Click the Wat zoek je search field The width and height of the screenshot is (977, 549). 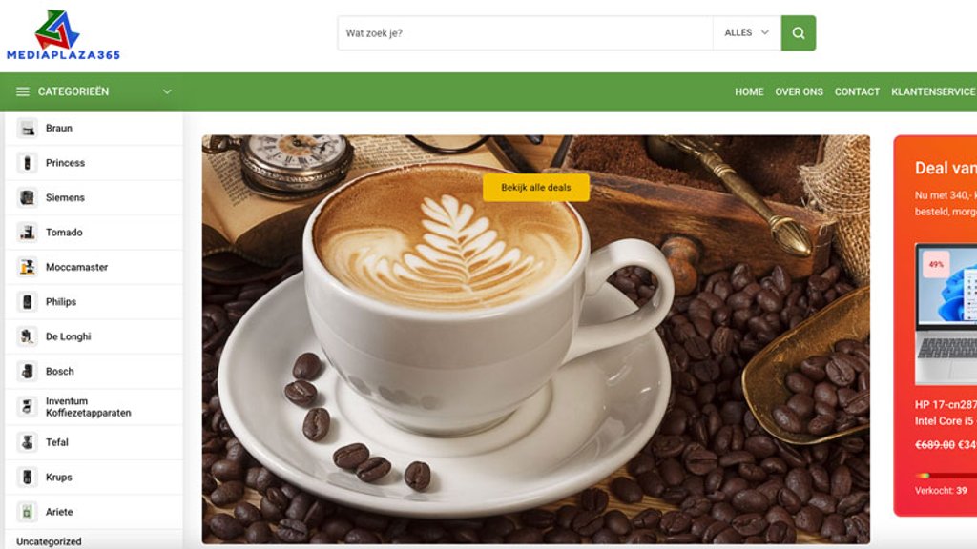click(x=526, y=33)
